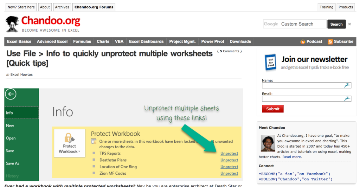Select Info in the green sidebar

point(21,113)
